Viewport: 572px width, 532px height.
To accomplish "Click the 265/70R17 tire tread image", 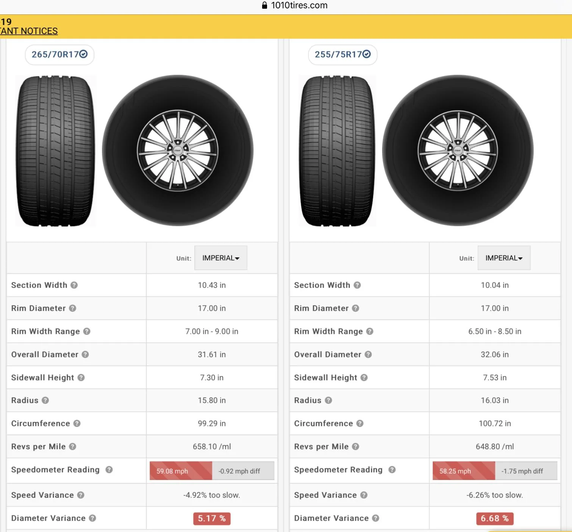I will pyautogui.click(x=55, y=151).
